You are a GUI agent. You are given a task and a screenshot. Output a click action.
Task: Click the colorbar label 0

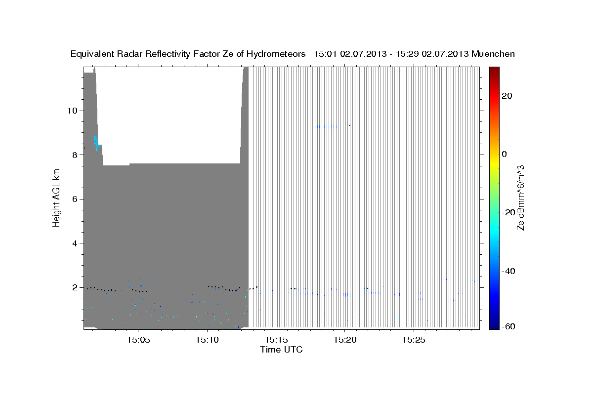pyautogui.click(x=505, y=154)
